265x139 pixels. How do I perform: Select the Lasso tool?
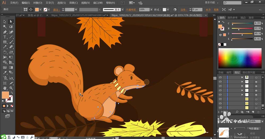11,27
